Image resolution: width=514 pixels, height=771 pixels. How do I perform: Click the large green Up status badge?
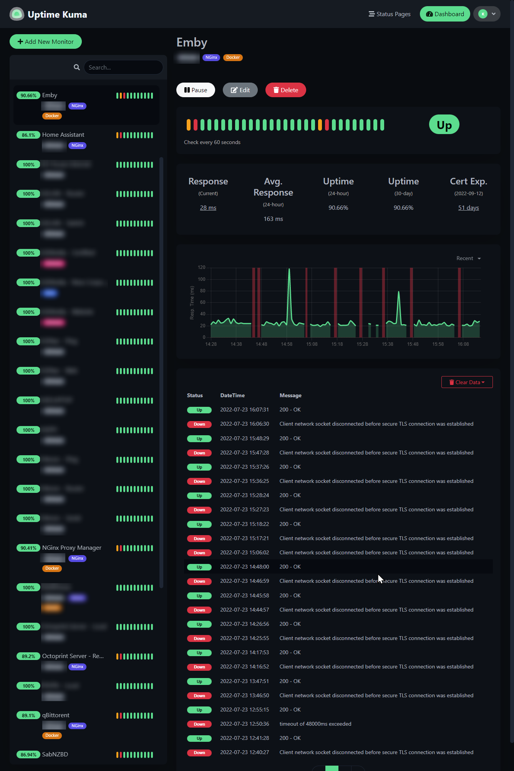tap(444, 124)
